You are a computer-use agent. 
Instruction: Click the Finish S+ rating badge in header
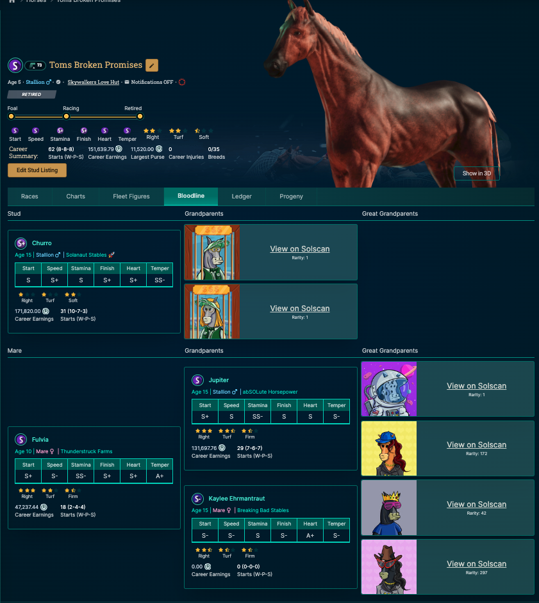tap(83, 131)
